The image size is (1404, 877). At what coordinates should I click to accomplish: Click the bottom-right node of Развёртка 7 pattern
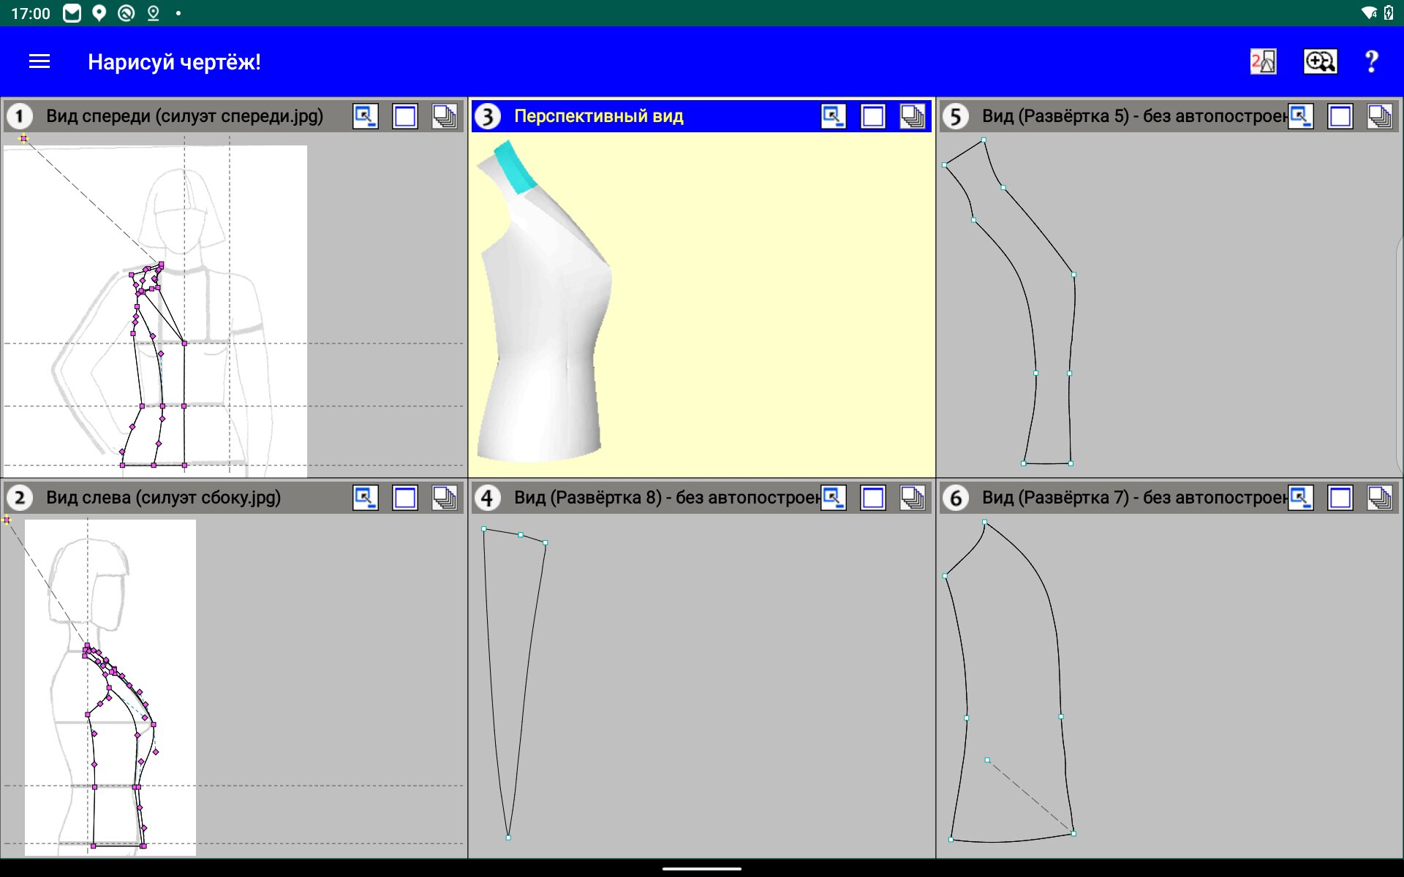pyautogui.click(x=1073, y=833)
